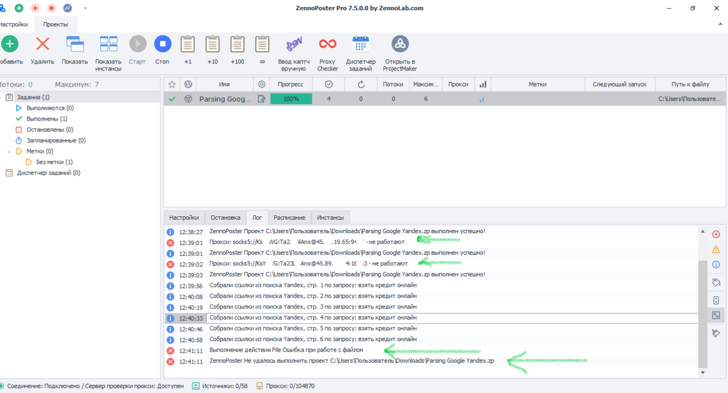Stop the project with the blue Стоп button
Viewport: 728px width, 393px height.
coord(163,44)
